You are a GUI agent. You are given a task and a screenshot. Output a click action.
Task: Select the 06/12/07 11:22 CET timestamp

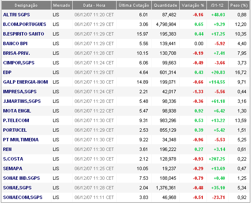pyautogui.click(x=94, y=111)
